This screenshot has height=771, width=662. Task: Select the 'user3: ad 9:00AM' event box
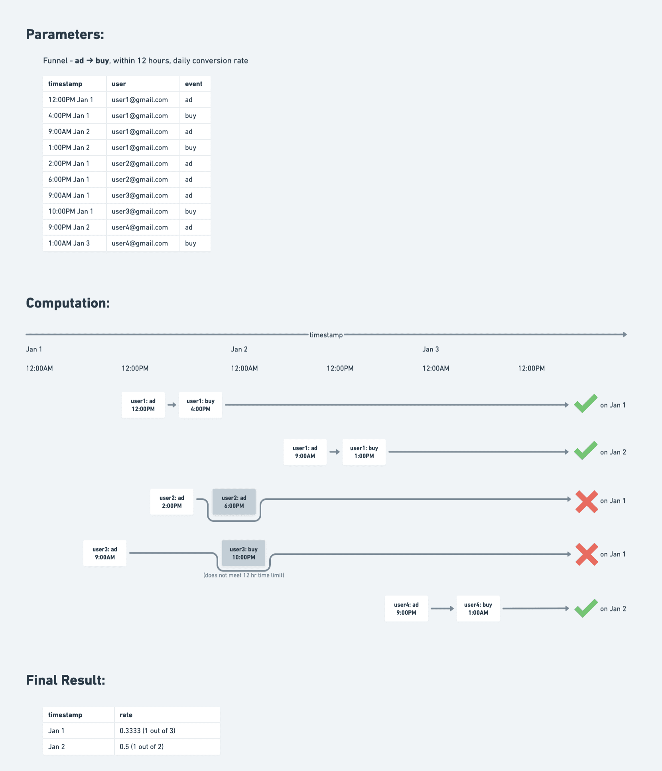pos(105,553)
